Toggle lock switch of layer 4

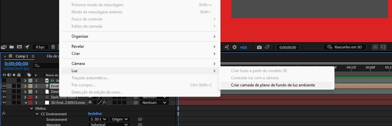(19, 97)
